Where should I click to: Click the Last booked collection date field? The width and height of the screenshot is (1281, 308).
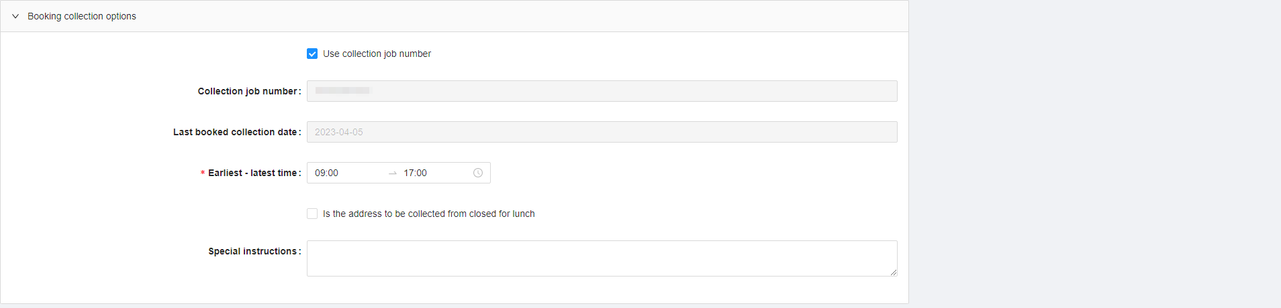point(602,132)
